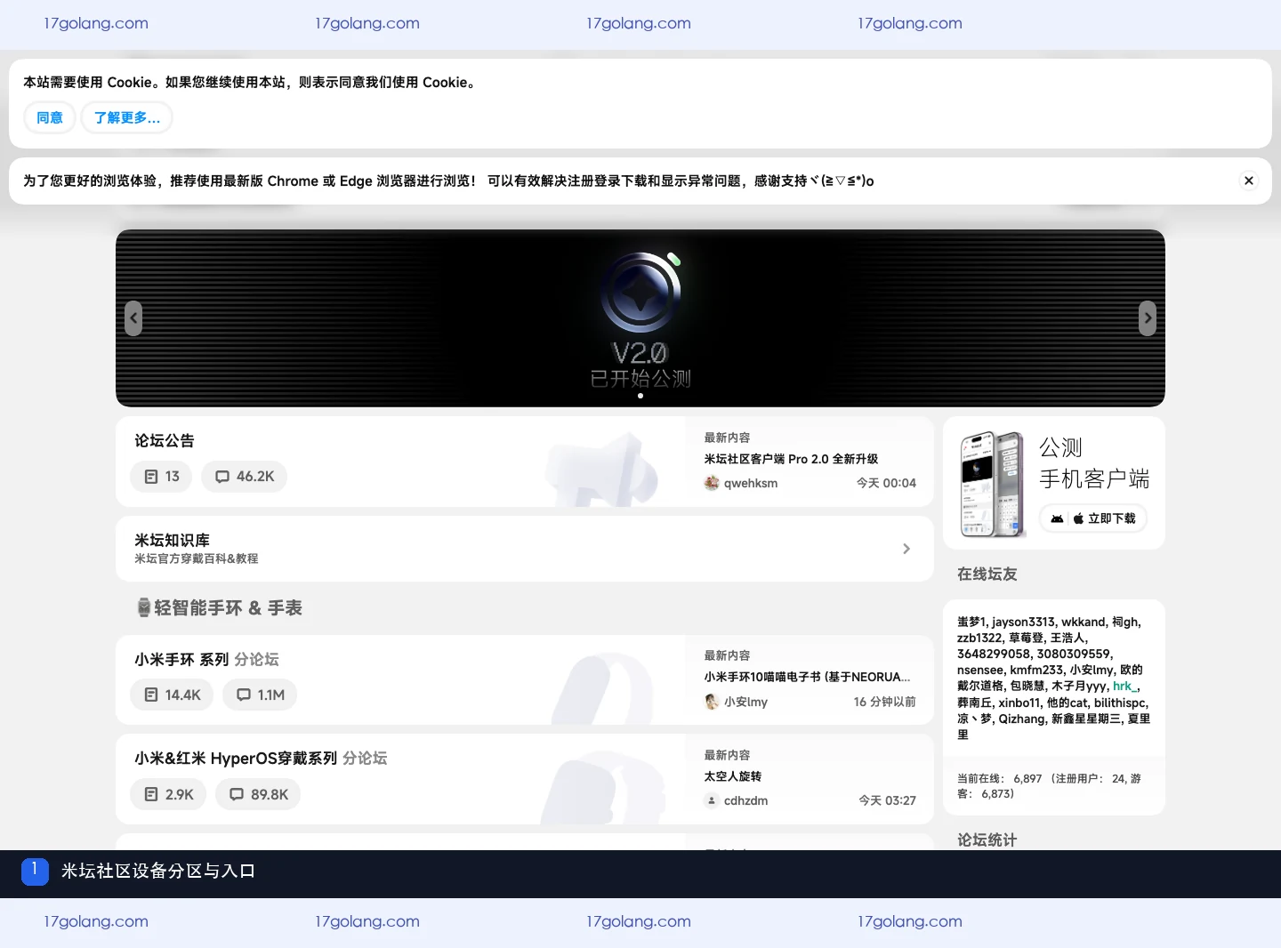Open online user Qizhang
The image size is (1281, 948).
pos(1021,719)
